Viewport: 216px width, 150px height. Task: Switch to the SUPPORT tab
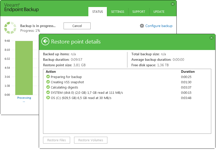[139, 12]
